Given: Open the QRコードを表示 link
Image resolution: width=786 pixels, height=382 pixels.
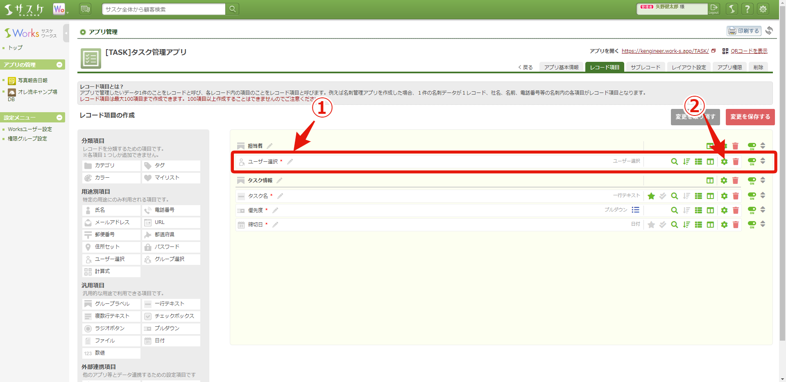Looking at the screenshot, I should click(748, 51).
